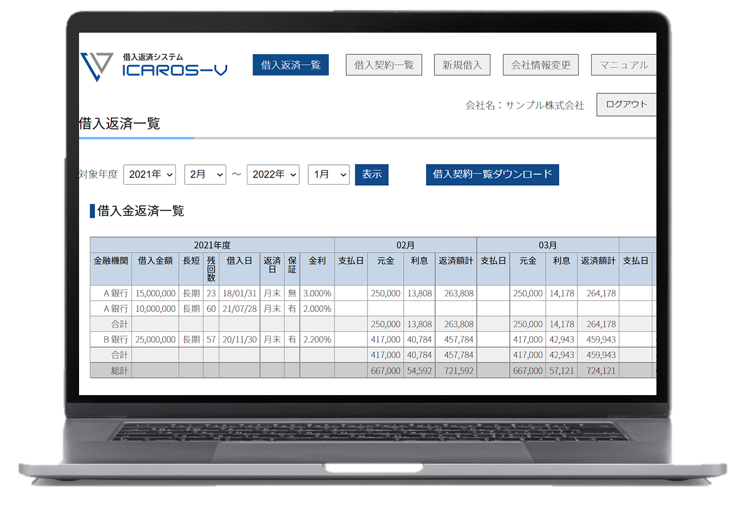
Task: Click 借入契約一覧ダウンロード button
Action: (492, 174)
